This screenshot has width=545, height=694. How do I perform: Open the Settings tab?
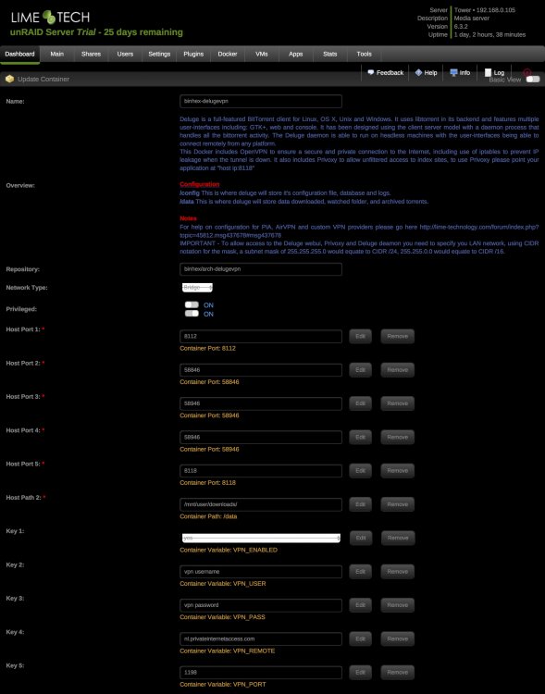[159, 54]
